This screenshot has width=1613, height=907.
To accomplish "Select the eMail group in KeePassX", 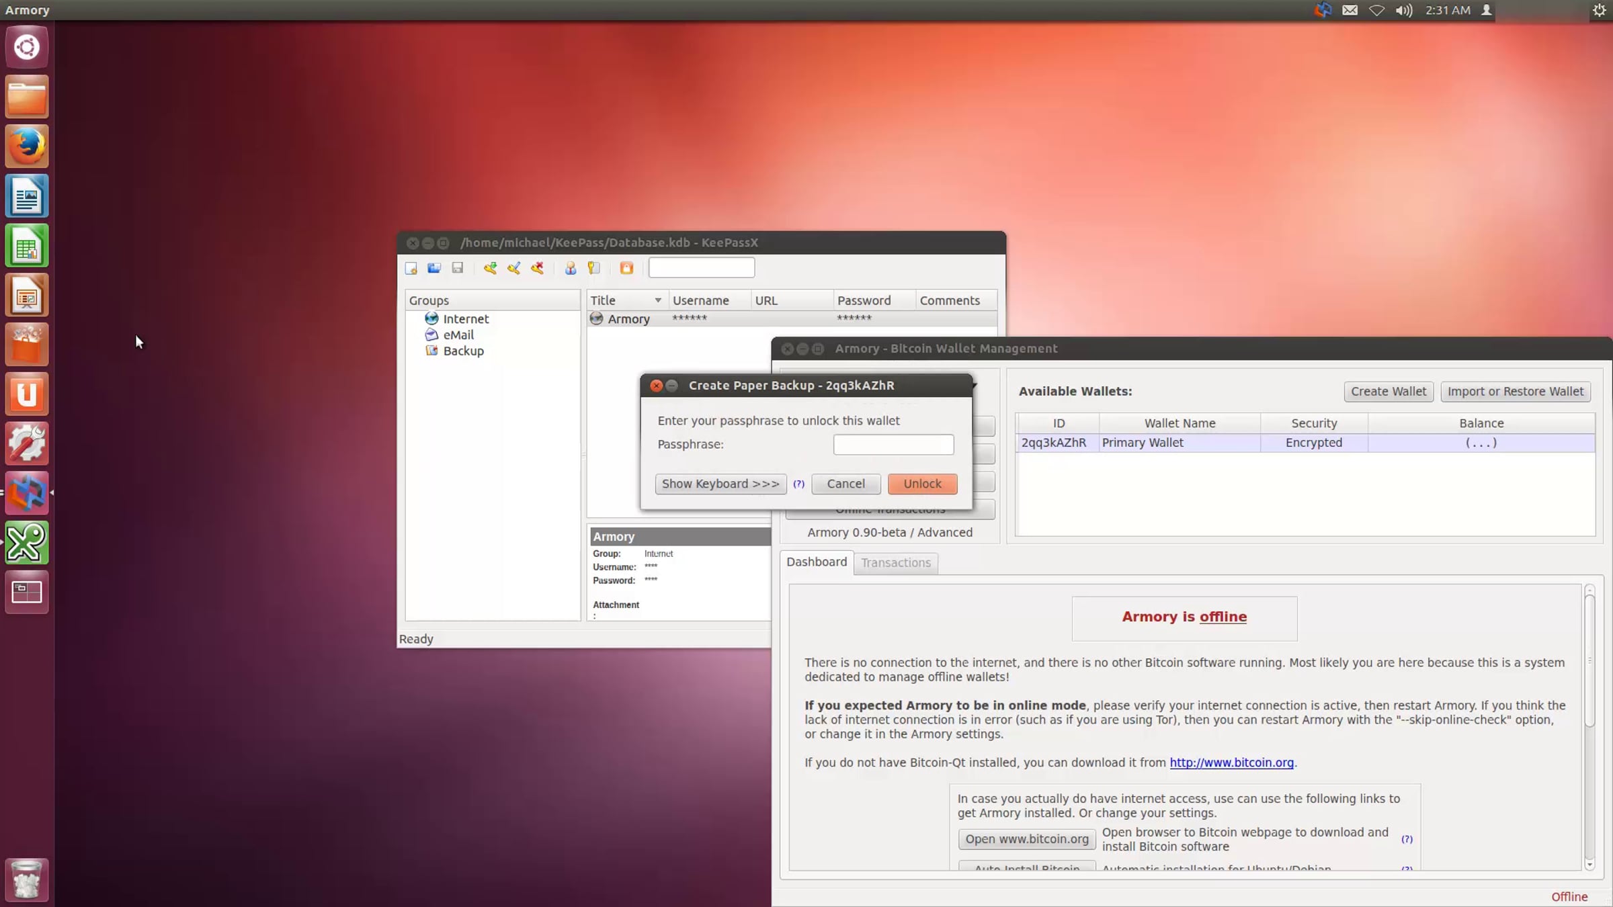I will (x=458, y=335).
